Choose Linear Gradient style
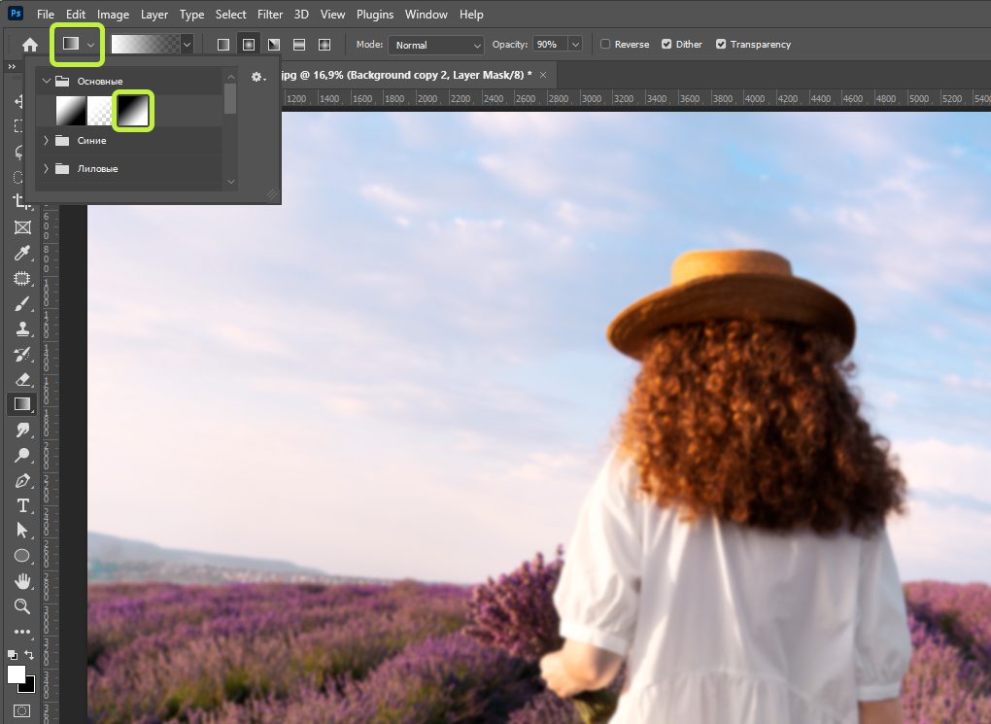 (x=223, y=45)
